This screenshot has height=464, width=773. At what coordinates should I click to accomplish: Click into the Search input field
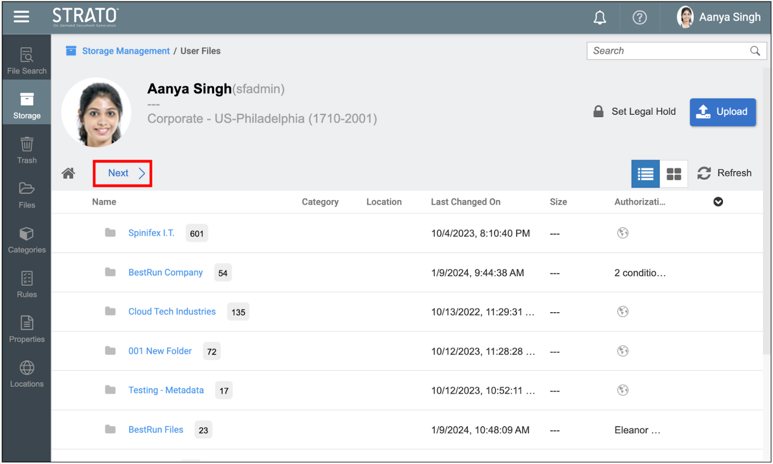pos(667,51)
